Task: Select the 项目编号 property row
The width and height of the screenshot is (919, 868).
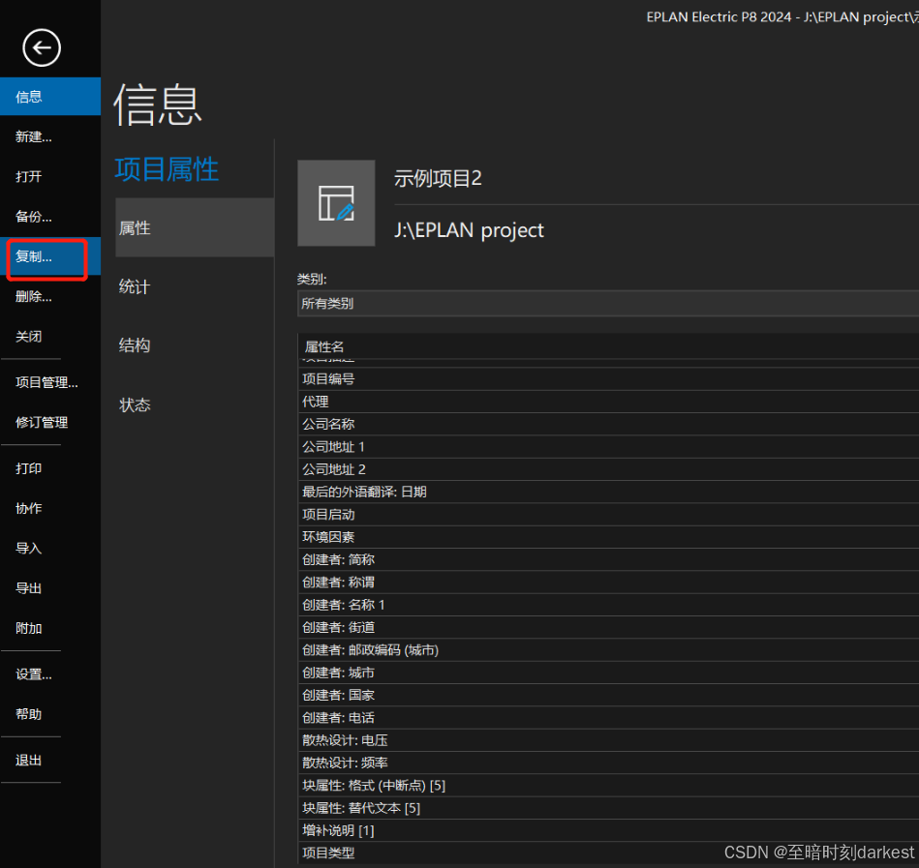Action: pos(608,379)
